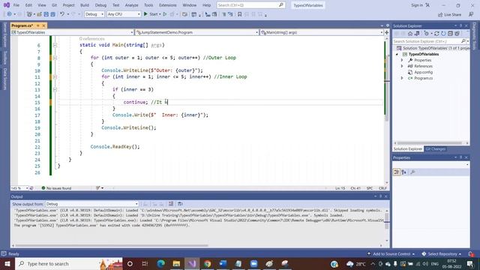Click the open file icon

click(39, 14)
